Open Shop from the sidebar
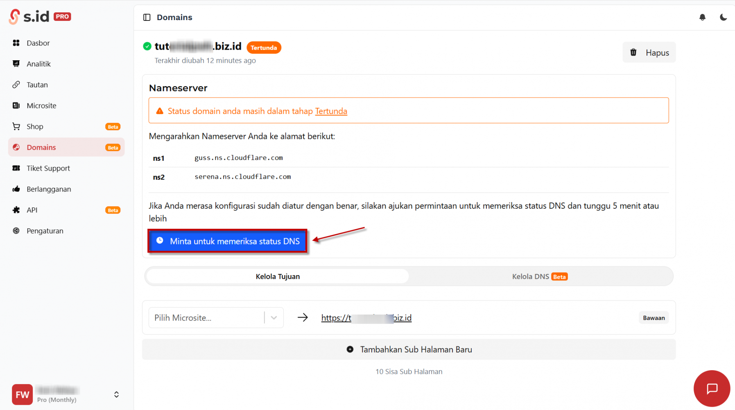Screen dimensions: 735x410 [x=35, y=127]
